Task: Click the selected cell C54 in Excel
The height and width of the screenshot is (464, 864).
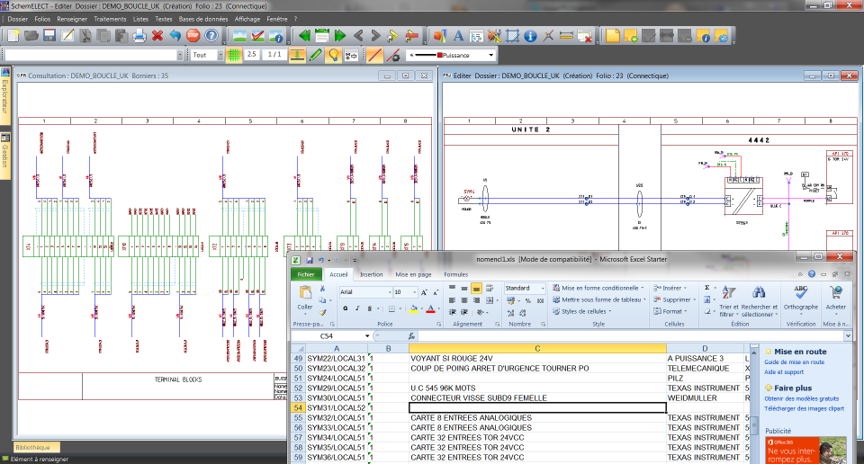Action: (x=537, y=408)
